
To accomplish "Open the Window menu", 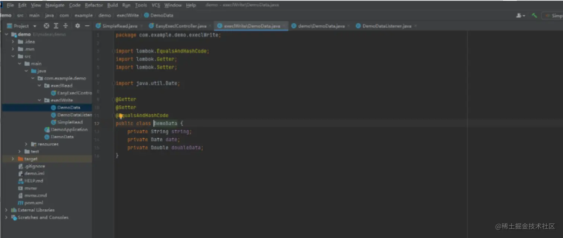I will (173, 5).
